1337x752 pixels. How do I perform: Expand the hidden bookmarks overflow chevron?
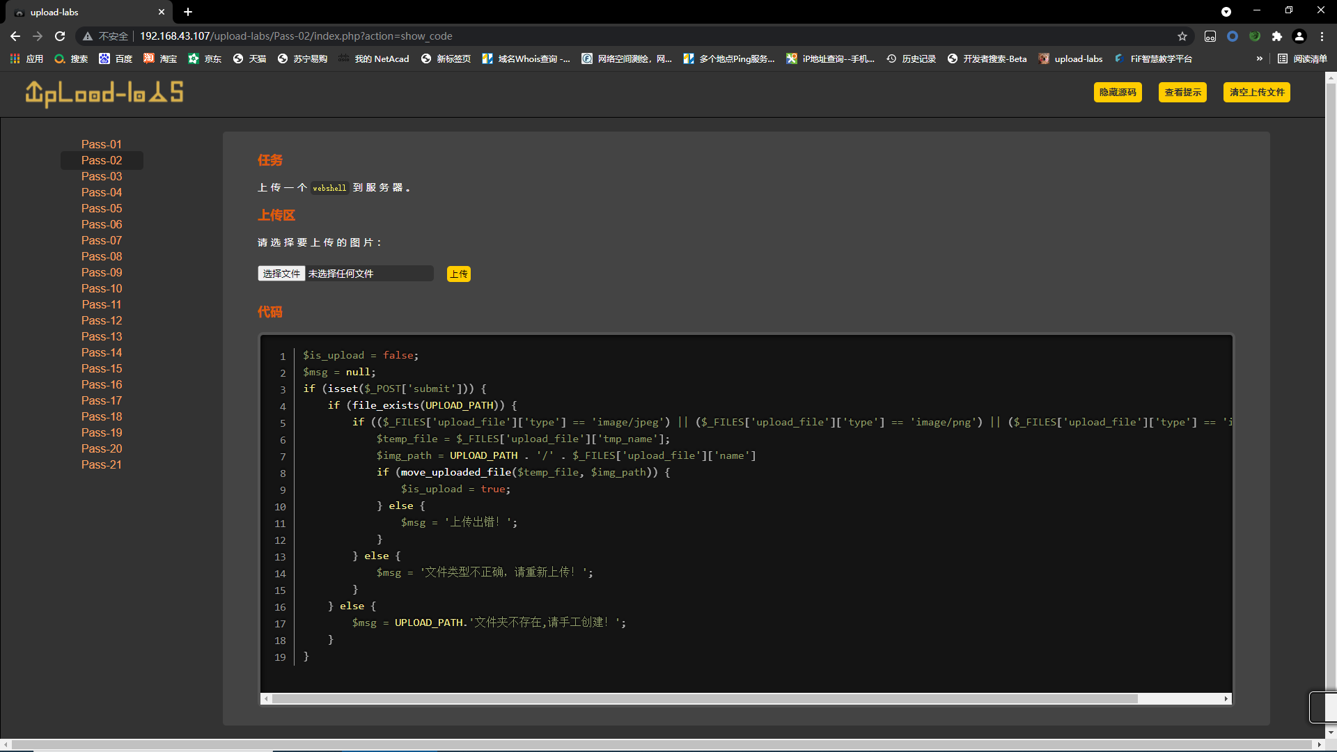click(1259, 58)
